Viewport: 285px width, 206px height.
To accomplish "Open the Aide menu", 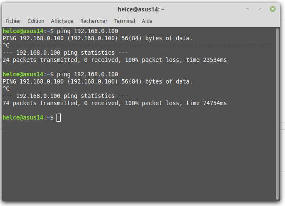I will 147,21.
